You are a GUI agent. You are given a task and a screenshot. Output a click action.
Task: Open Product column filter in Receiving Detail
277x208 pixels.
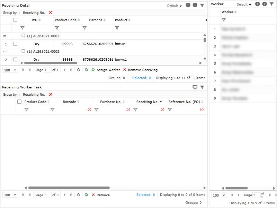[117, 28]
